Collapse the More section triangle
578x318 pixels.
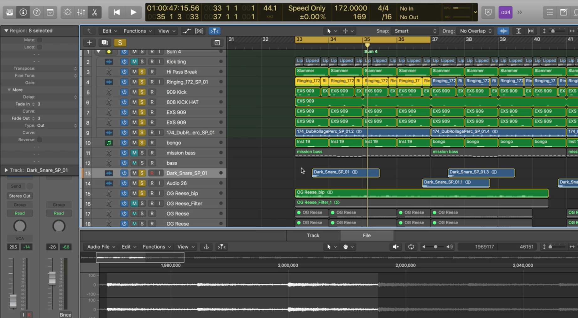(9, 90)
